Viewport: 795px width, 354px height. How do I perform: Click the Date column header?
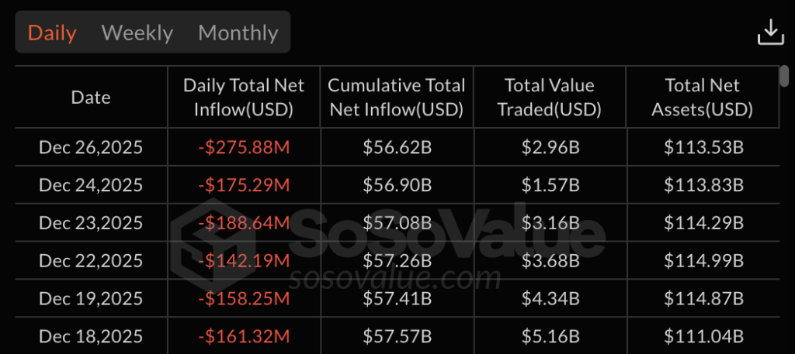tap(91, 98)
